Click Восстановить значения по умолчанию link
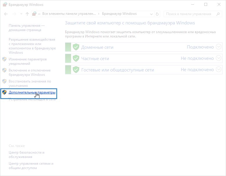The image size is (226, 176). point(30,83)
